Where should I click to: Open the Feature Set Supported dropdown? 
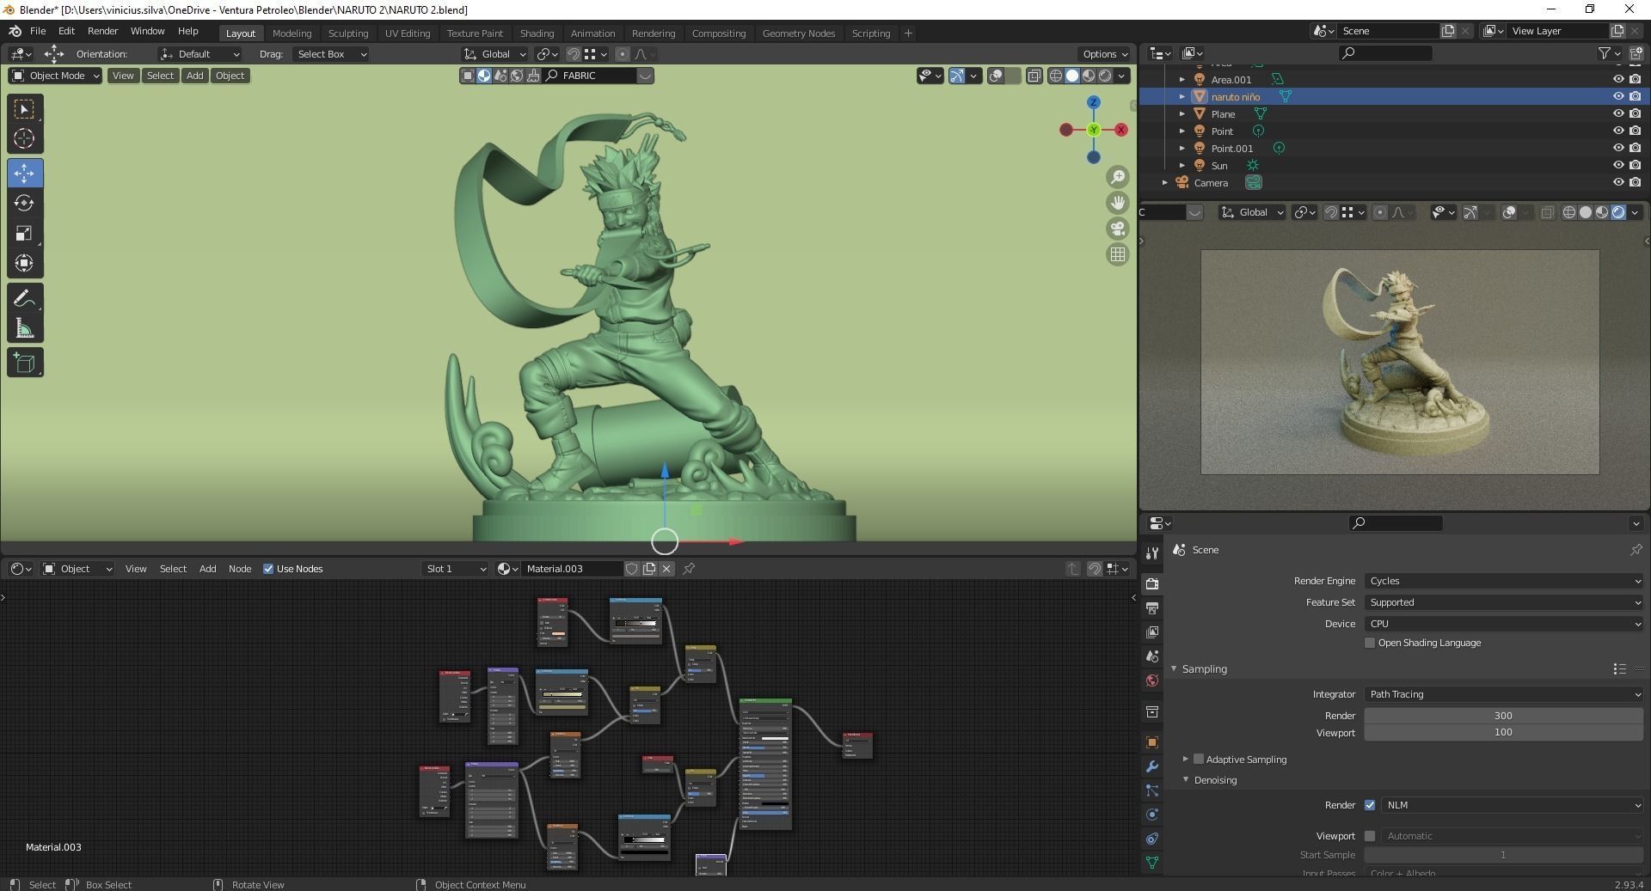(1504, 602)
